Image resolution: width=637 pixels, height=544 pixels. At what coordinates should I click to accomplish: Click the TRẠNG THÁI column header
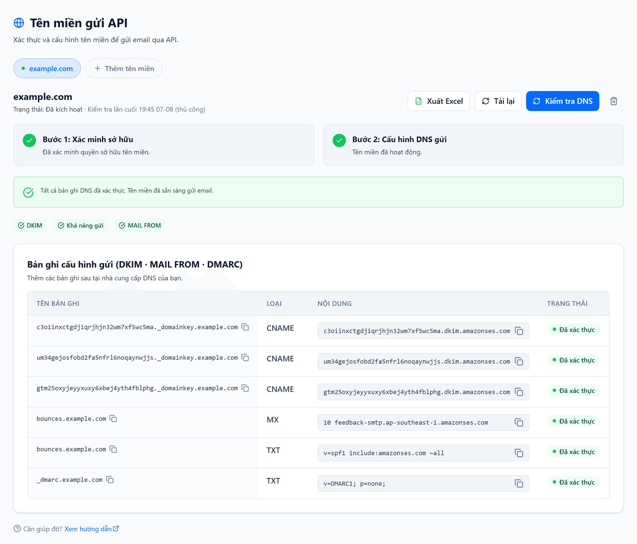(567, 304)
